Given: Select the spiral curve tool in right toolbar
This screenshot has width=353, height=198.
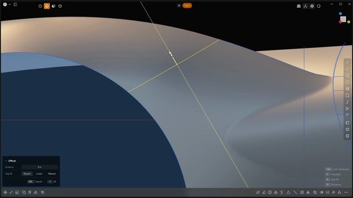Looking at the screenshot, I should (x=347, y=102).
